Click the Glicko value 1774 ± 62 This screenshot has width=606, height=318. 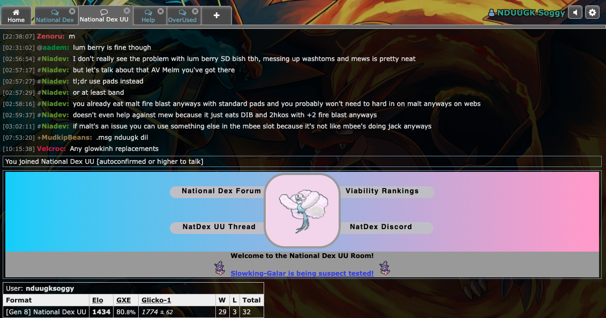tap(158, 312)
